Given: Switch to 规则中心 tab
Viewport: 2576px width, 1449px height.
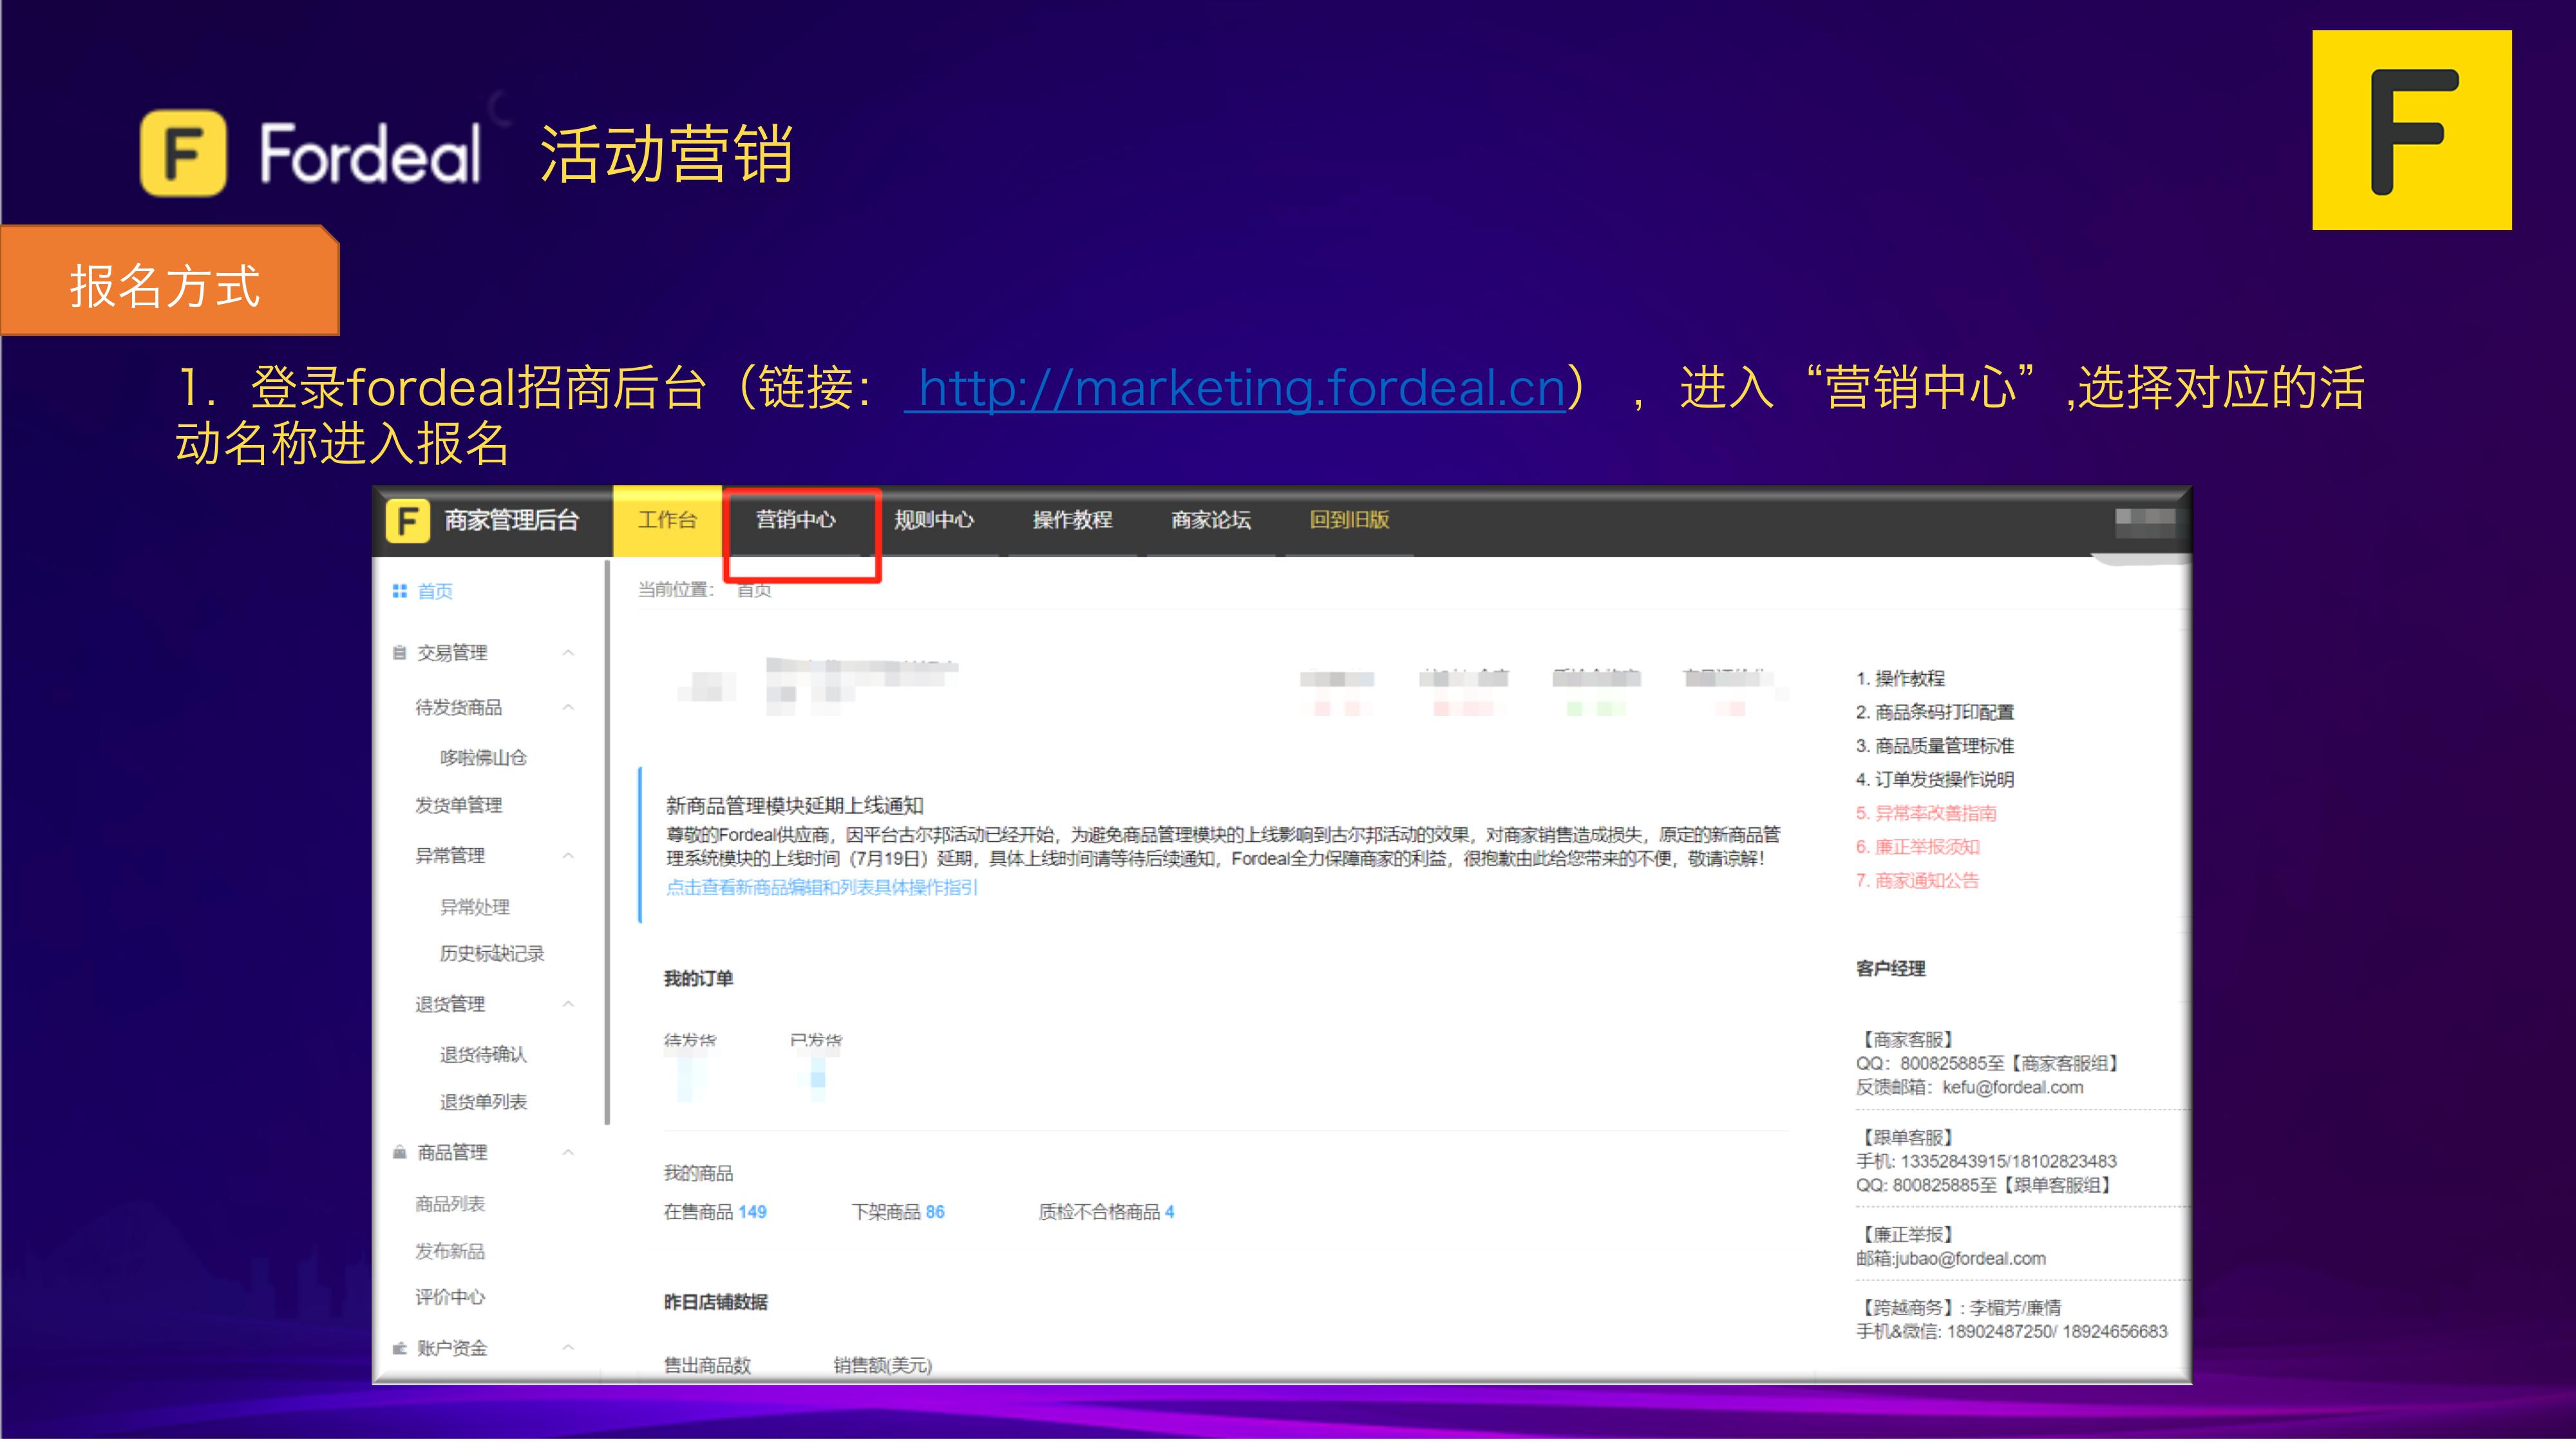Looking at the screenshot, I should (x=934, y=520).
